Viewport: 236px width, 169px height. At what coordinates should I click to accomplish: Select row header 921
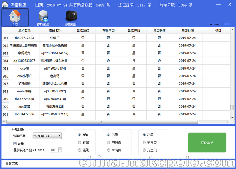pos(6,114)
